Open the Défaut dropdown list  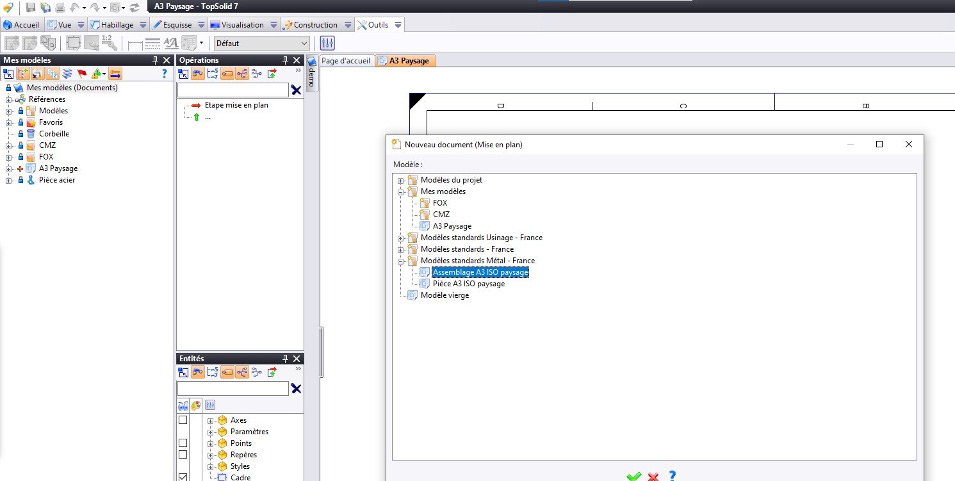261,44
